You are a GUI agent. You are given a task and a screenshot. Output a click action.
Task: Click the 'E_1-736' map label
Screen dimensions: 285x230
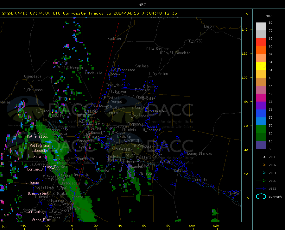(x=196, y=41)
